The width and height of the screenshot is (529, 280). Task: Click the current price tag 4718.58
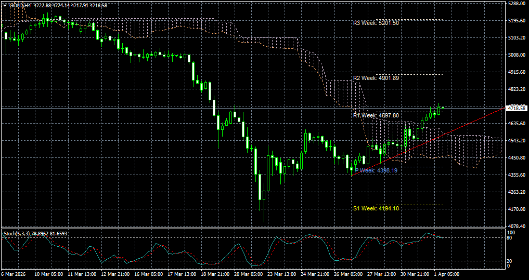pyautogui.click(x=517, y=108)
